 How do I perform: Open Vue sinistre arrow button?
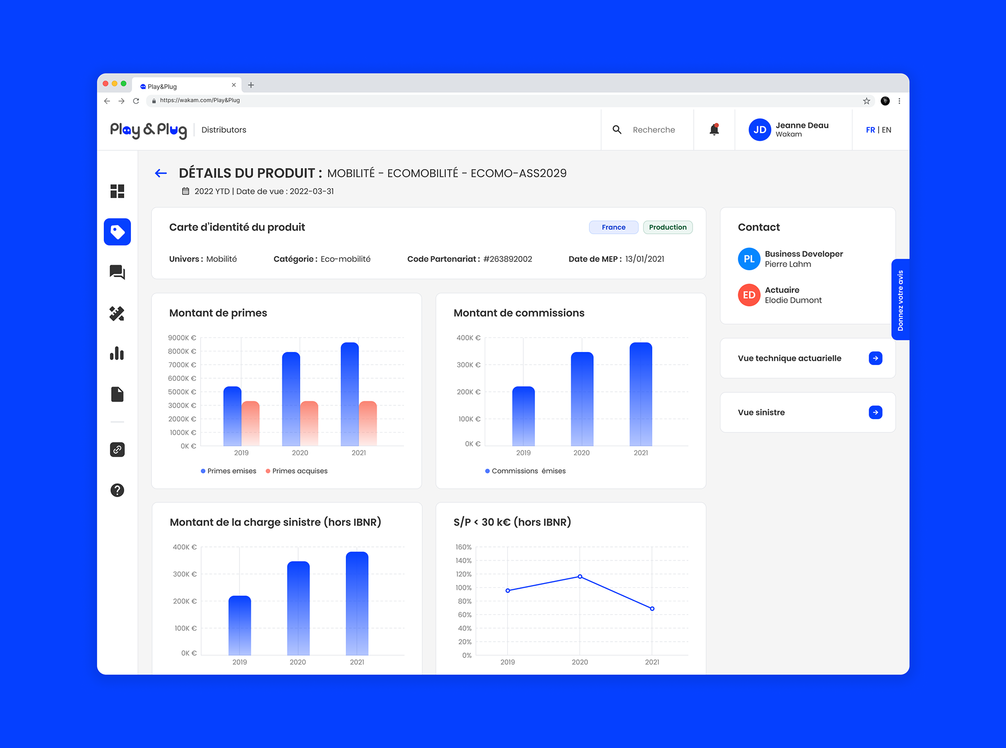[875, 412]
